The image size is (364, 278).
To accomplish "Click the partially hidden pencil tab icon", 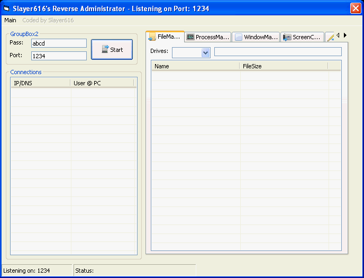I will point(330,38).
